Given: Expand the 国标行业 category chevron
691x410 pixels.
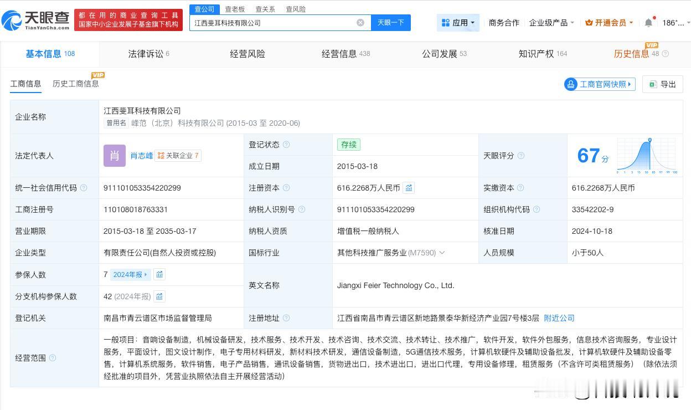Looking at the screenshot, I should coord(442,253).
